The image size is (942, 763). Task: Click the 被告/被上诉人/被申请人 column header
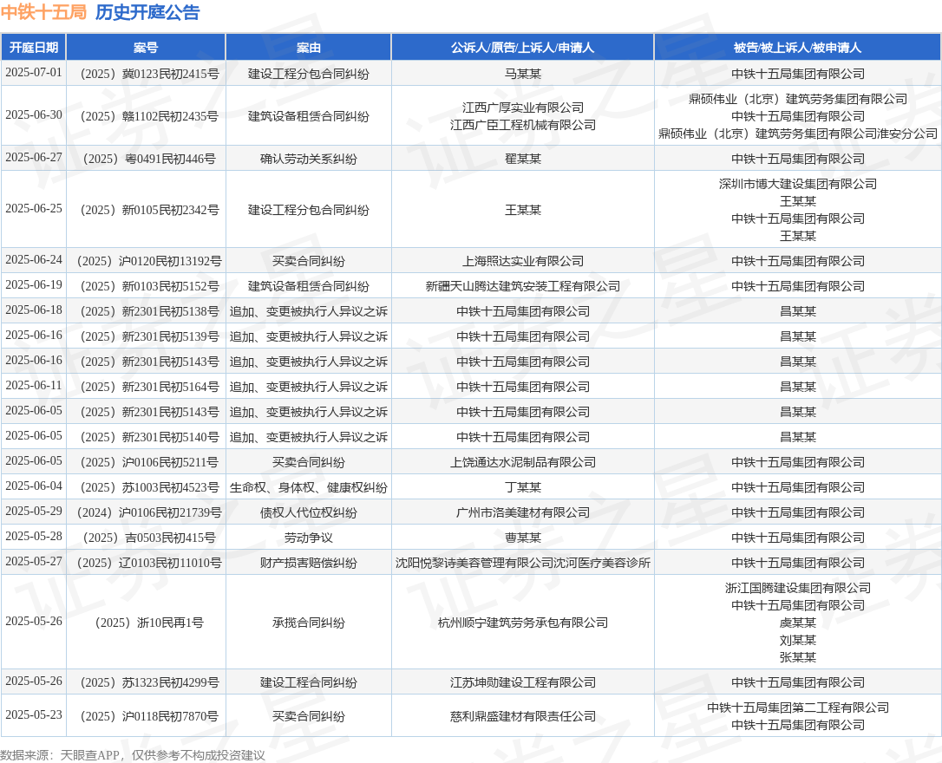tap(798, 48)
